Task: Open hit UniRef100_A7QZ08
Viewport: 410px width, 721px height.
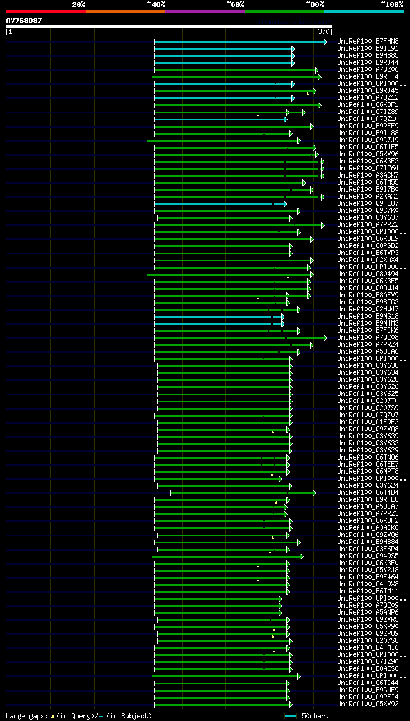Action: coord(368,338)
